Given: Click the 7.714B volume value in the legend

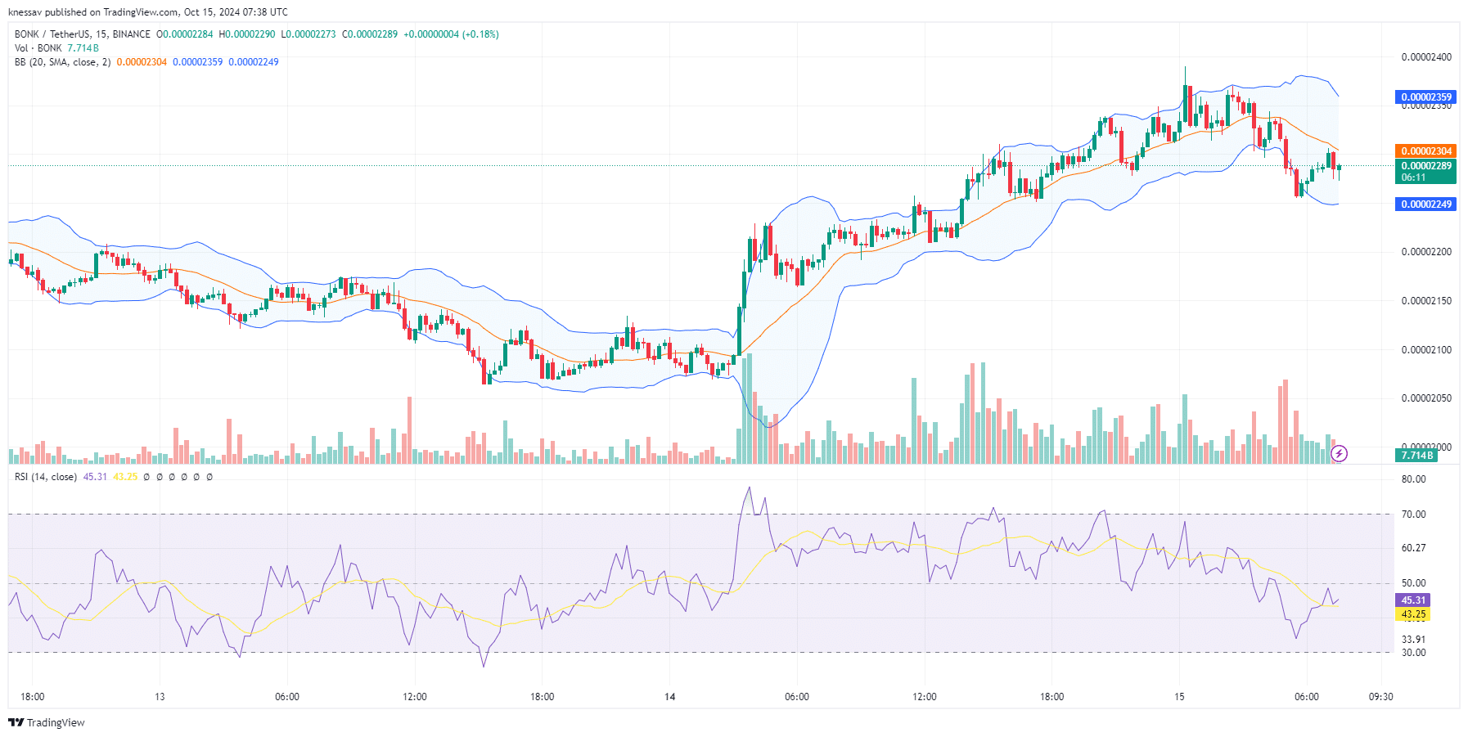Looking at the screenshot, I should click(x=83, y=48).
